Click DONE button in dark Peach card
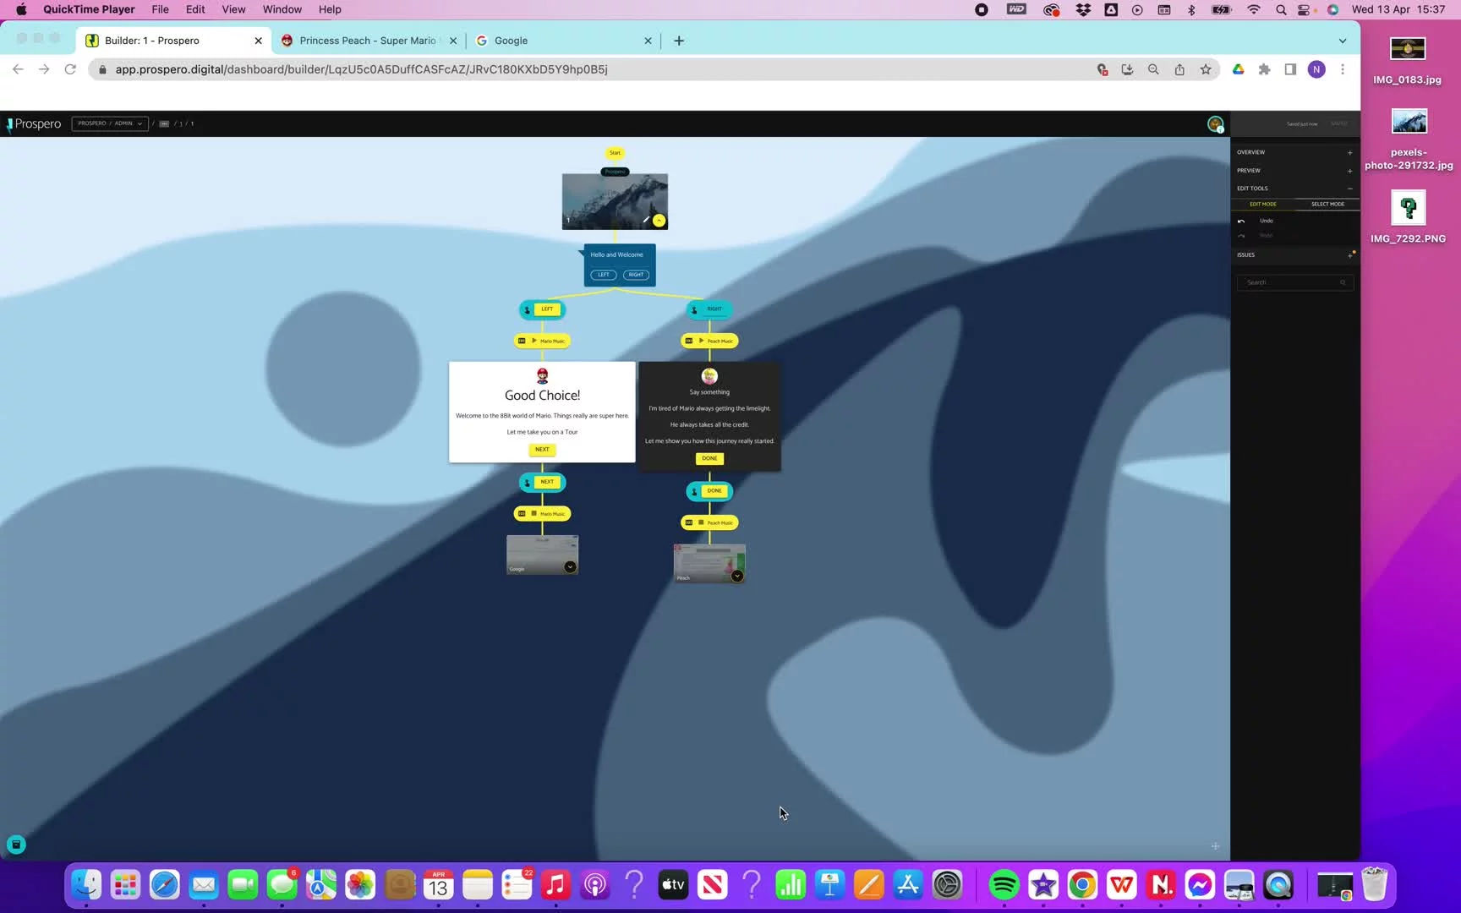1461x913 pixels. (709, 458)
